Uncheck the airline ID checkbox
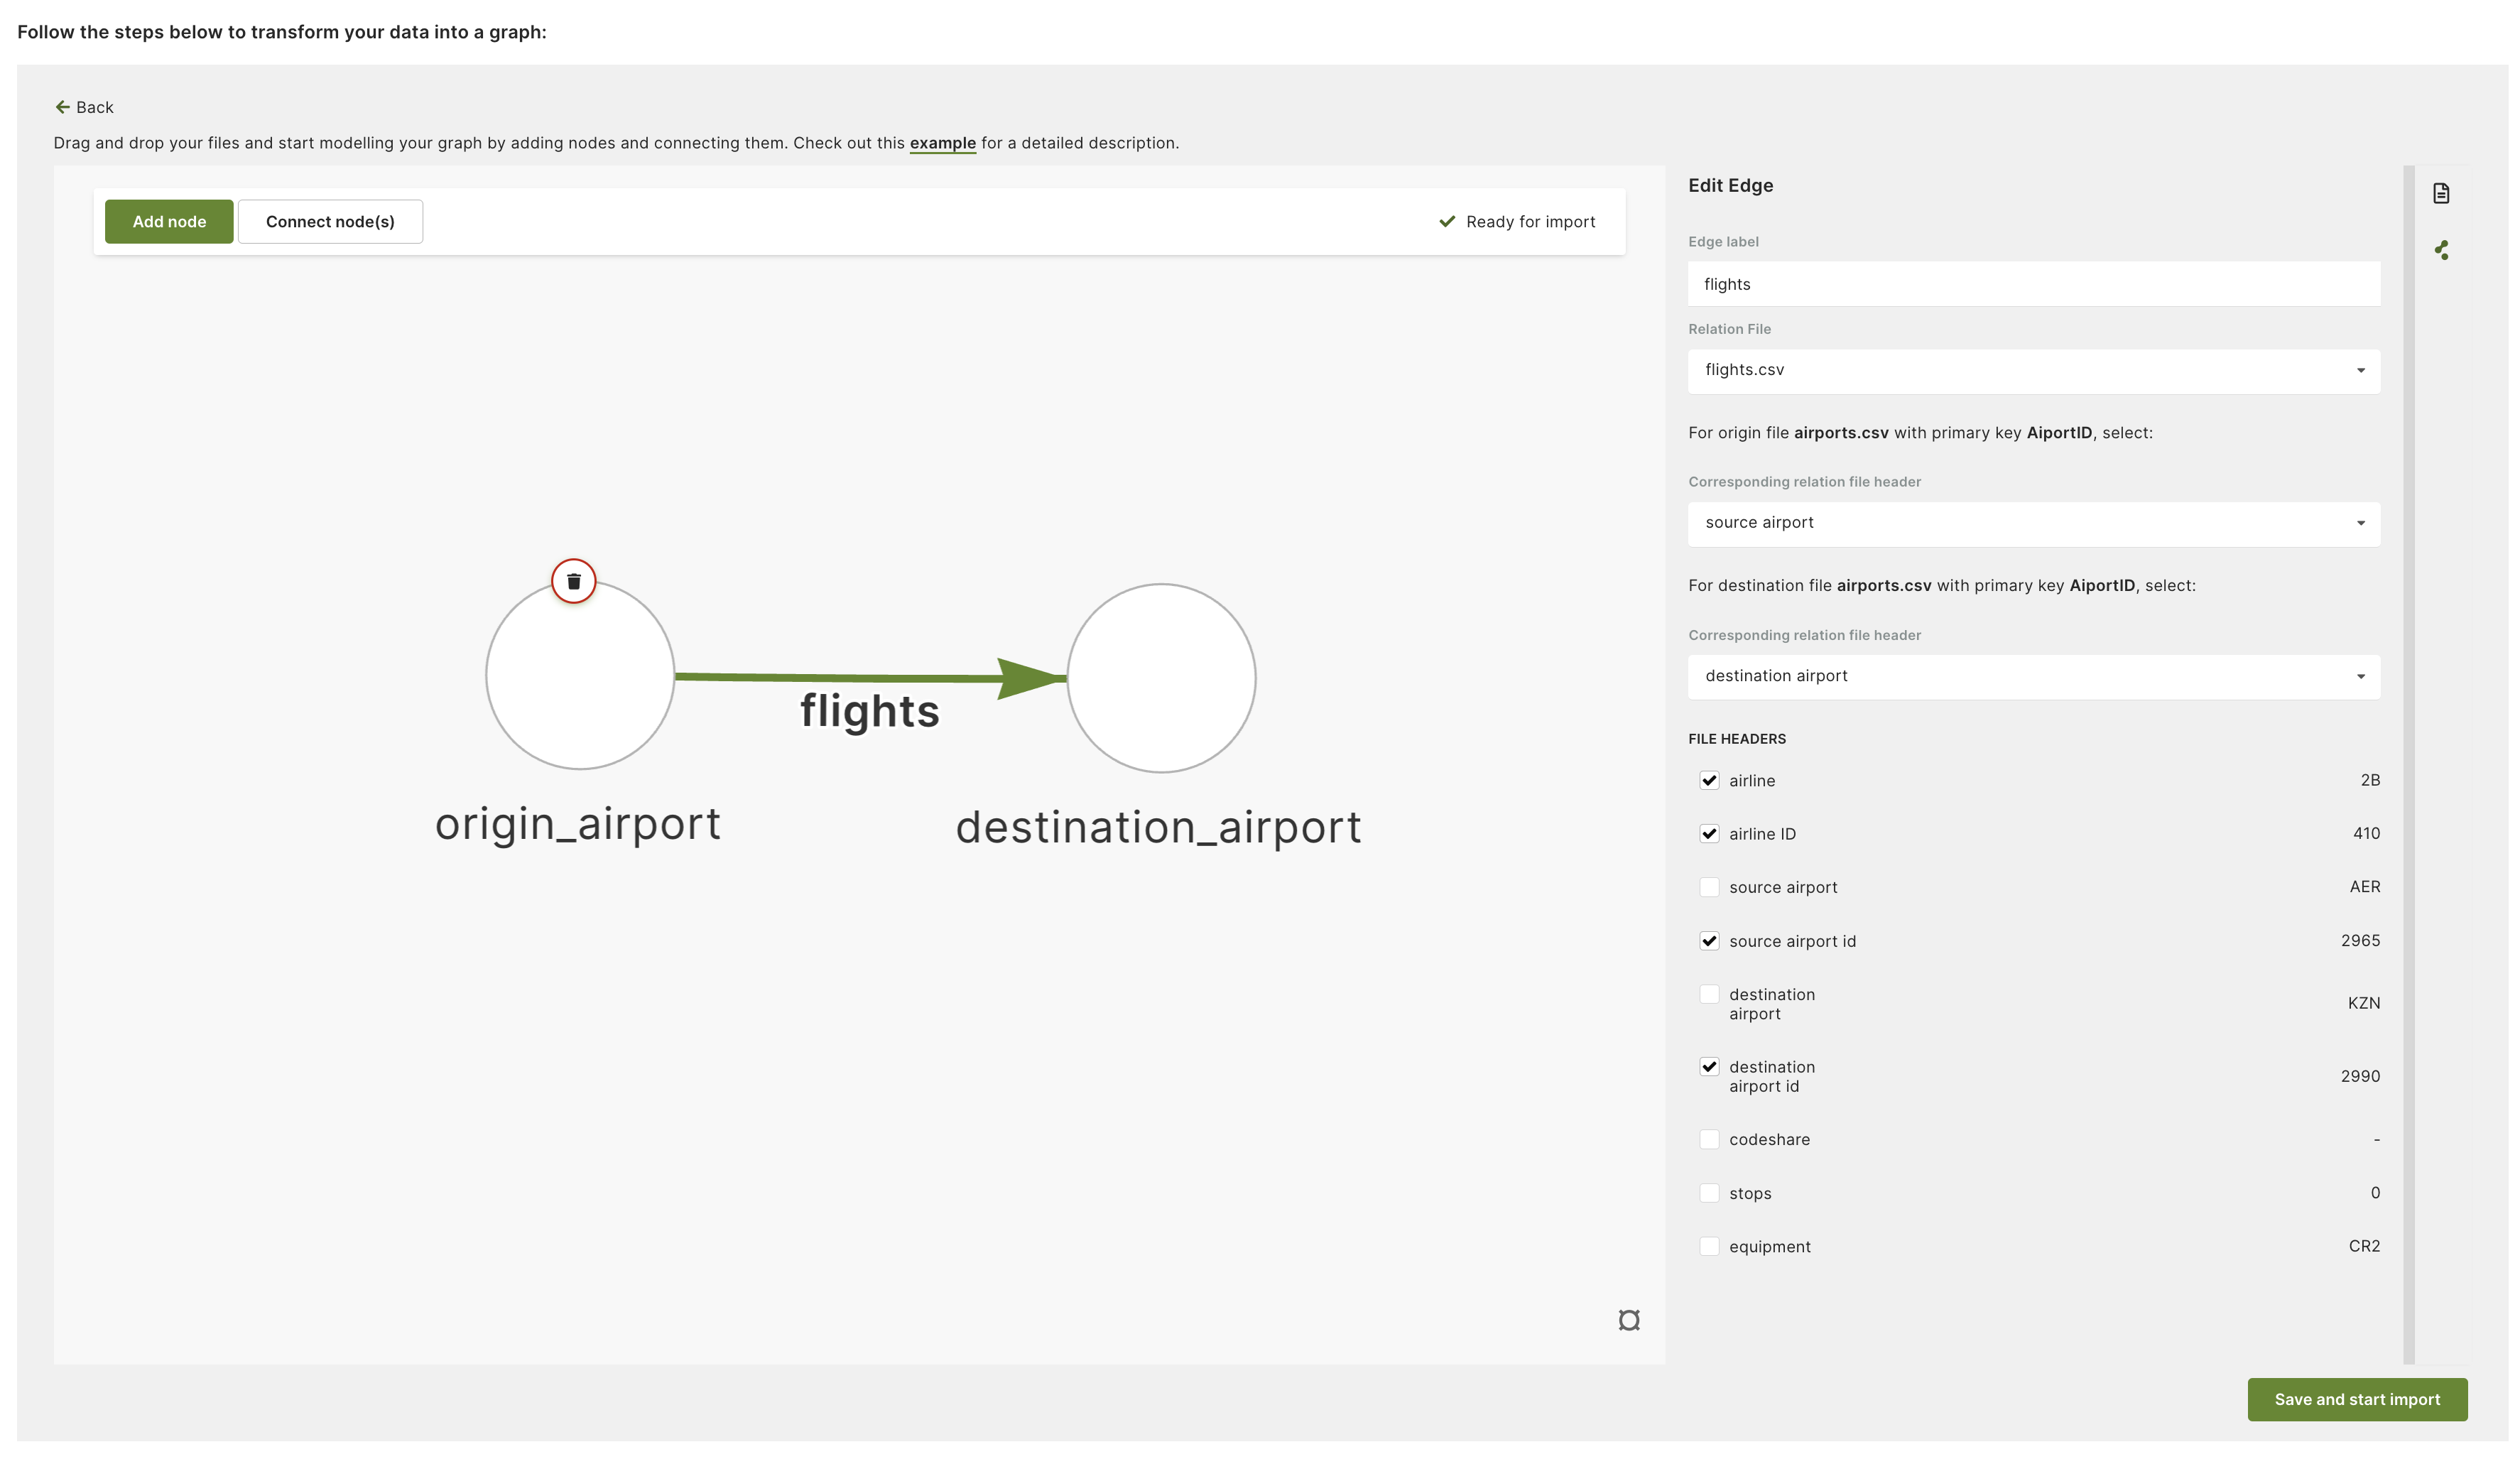The width and height of the screenshot is (2520, 1459). 1709,834
